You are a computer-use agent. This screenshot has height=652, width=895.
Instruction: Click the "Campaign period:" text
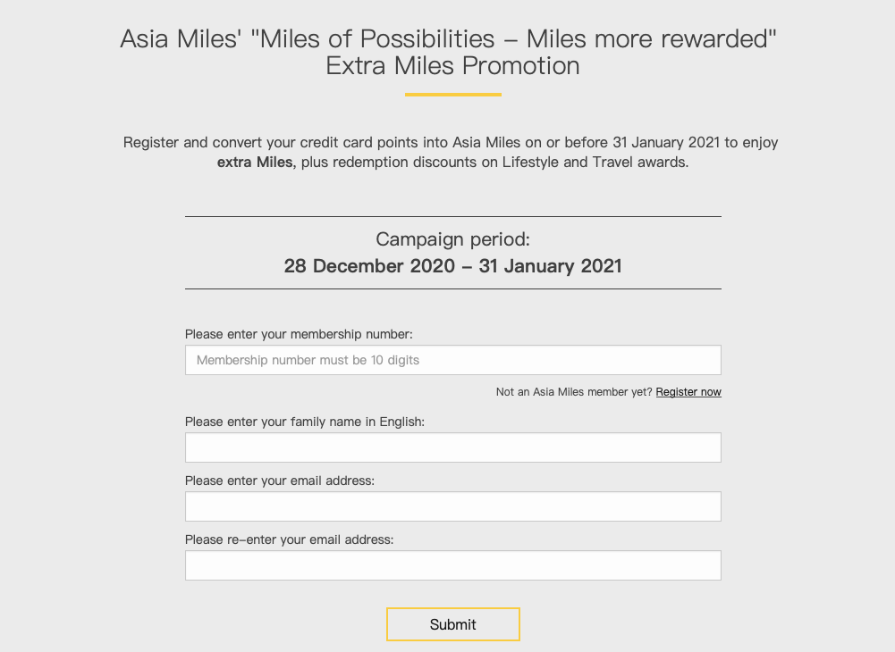pyautogui.click(x=452, y=239)
